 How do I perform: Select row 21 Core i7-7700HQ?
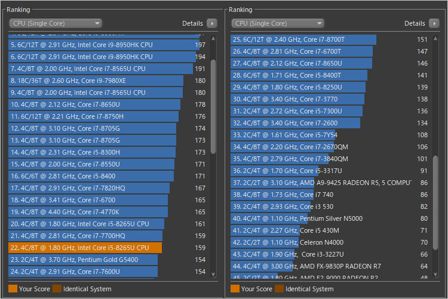pos(107,236)
